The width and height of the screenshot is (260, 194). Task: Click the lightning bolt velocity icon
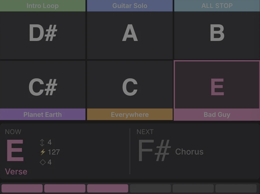(43, 152)
